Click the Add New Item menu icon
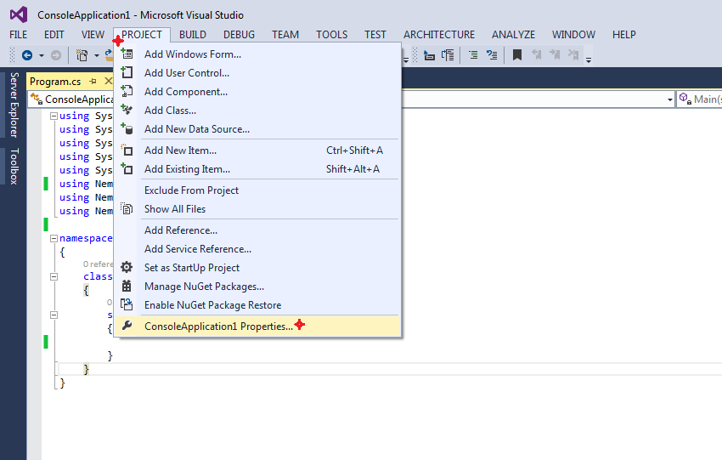 coord(127,150)
